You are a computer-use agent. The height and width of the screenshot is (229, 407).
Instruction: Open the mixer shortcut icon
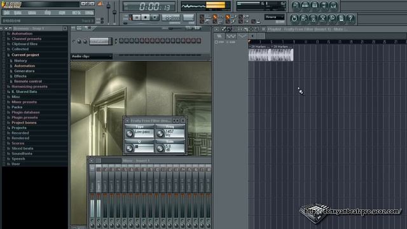coord(333,5)
